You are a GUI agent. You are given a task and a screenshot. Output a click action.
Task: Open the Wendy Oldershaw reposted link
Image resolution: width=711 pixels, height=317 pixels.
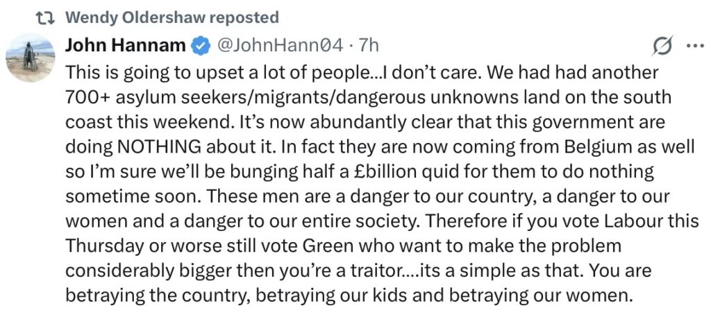(172, 17)
